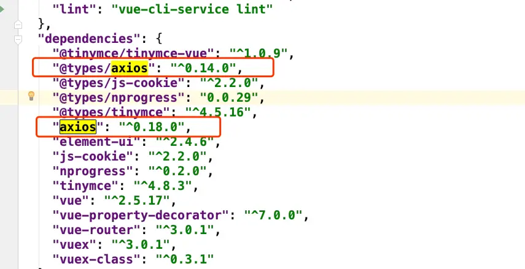Image resolution: width=525 pixels, height=269 pixels.
Task: Click the "vue-property-decorator" key
Action: [x=141, y=215]
